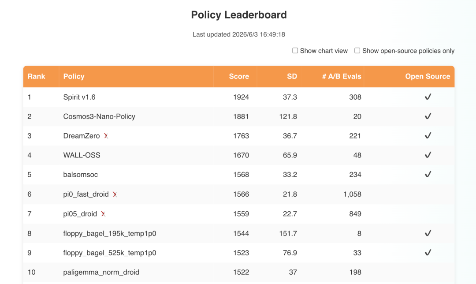This screenshot has width=476, height=284.
Task: Click balsomsoc row's open source checkmark
Action: (428, 174)
